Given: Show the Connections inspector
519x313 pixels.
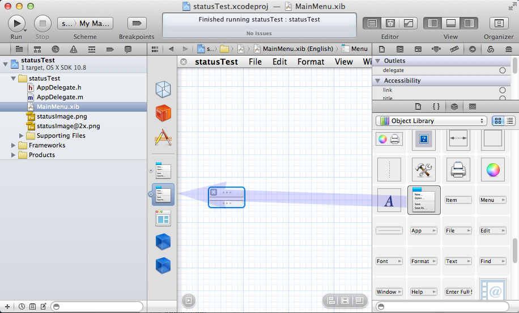Looking at the screenshot, I should pos(473,49).
